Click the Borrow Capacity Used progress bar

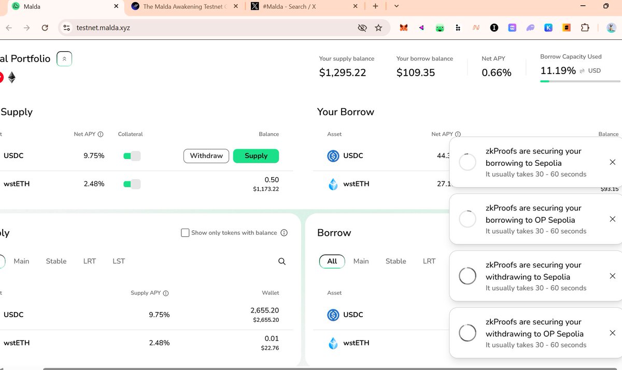point(580,81)
